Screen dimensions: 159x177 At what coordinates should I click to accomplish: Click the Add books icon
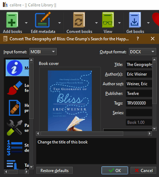[12, 20]
